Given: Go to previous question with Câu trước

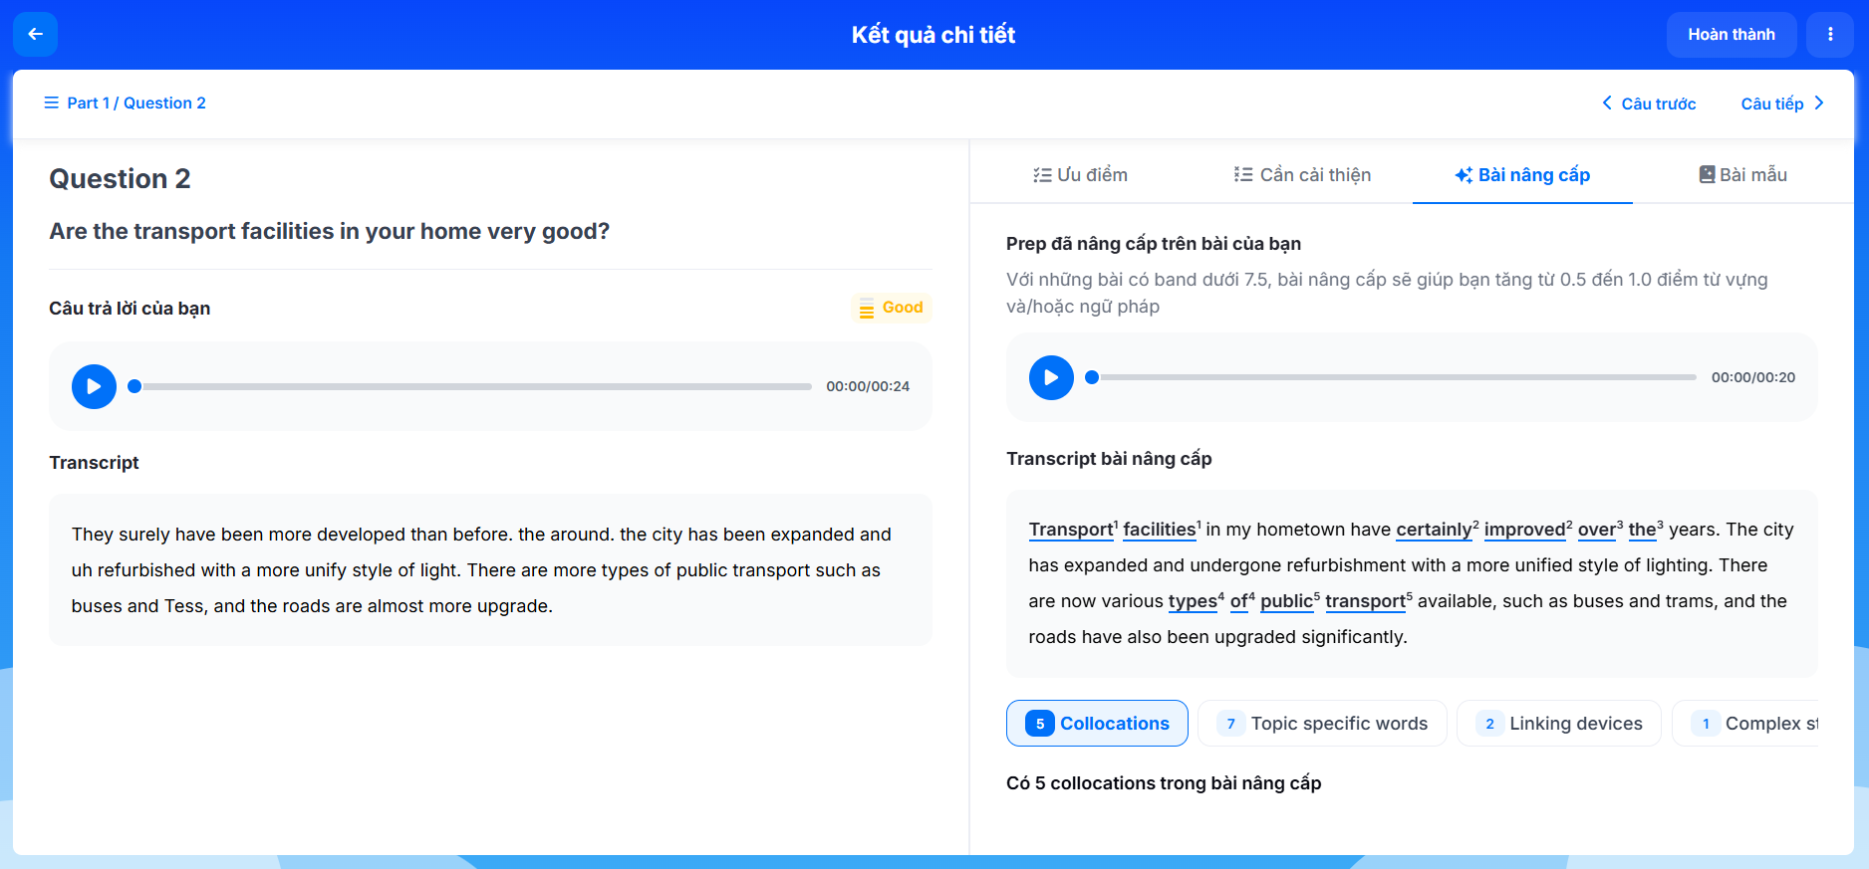Looking at the screenshot, I should click(x=1649, y=104).
